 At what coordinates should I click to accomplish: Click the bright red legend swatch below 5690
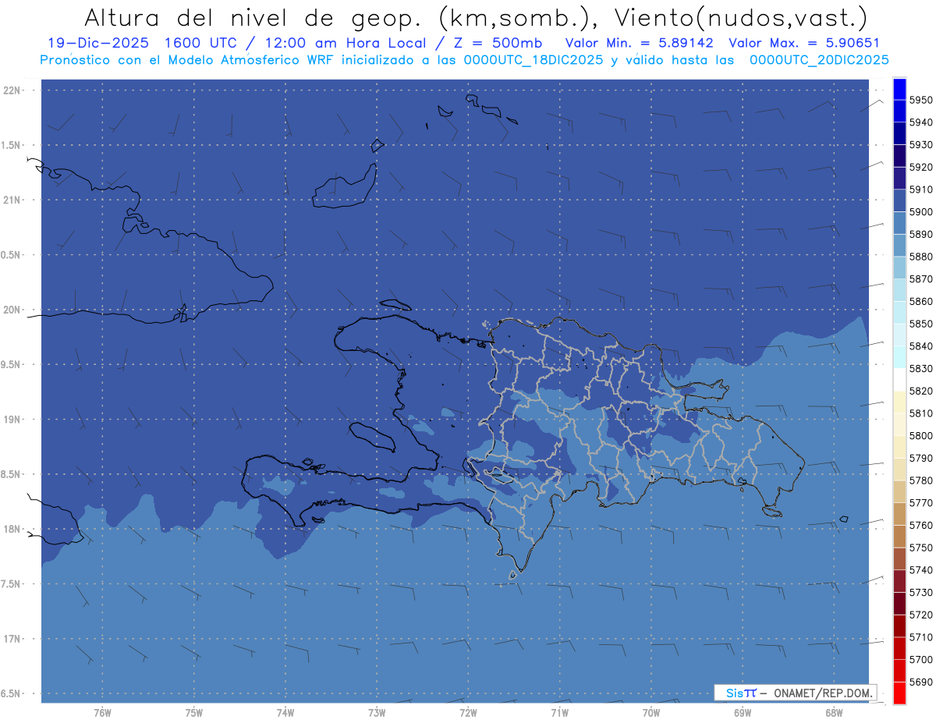coord(899,693)
